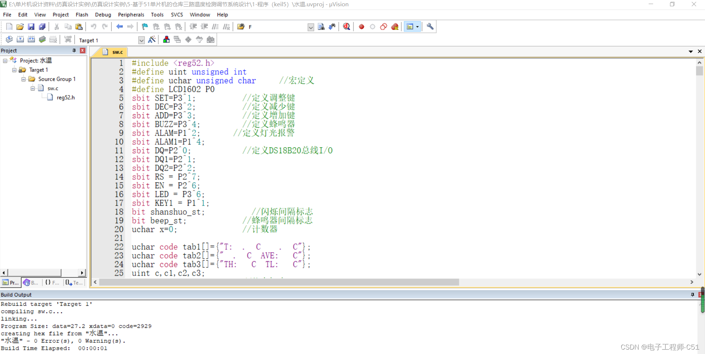The image size is (705, 354).
Task: Uncomment selection toolbar icon
Action: (x=226, y=27)
